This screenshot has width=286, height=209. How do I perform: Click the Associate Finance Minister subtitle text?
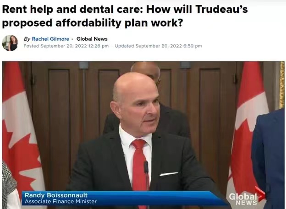pos(60,202)
